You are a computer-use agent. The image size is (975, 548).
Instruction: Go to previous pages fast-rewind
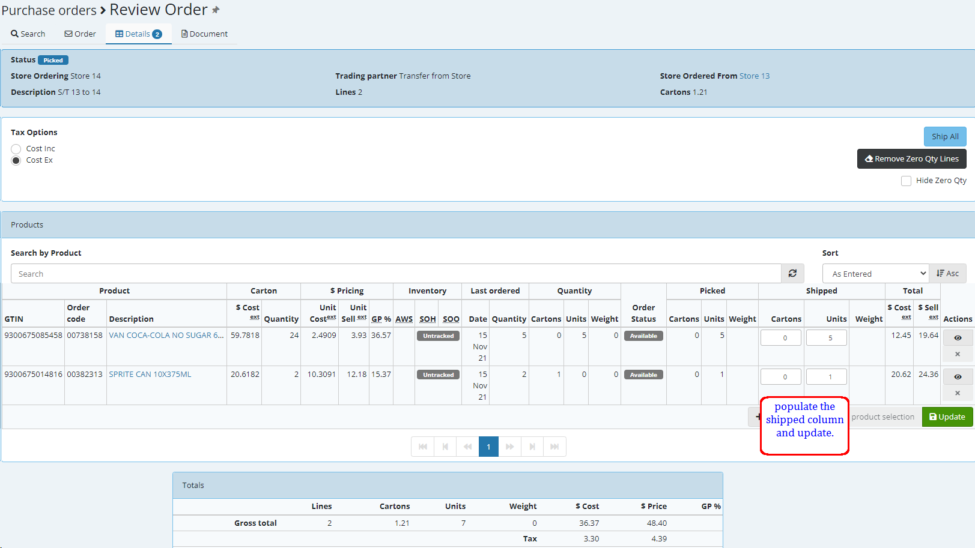467,447
